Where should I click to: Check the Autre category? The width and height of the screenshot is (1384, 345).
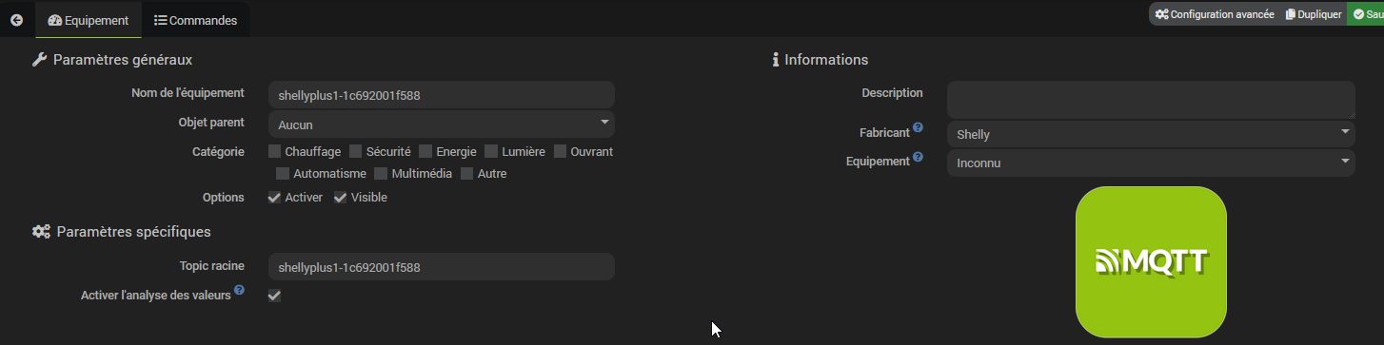coord(467,174)
